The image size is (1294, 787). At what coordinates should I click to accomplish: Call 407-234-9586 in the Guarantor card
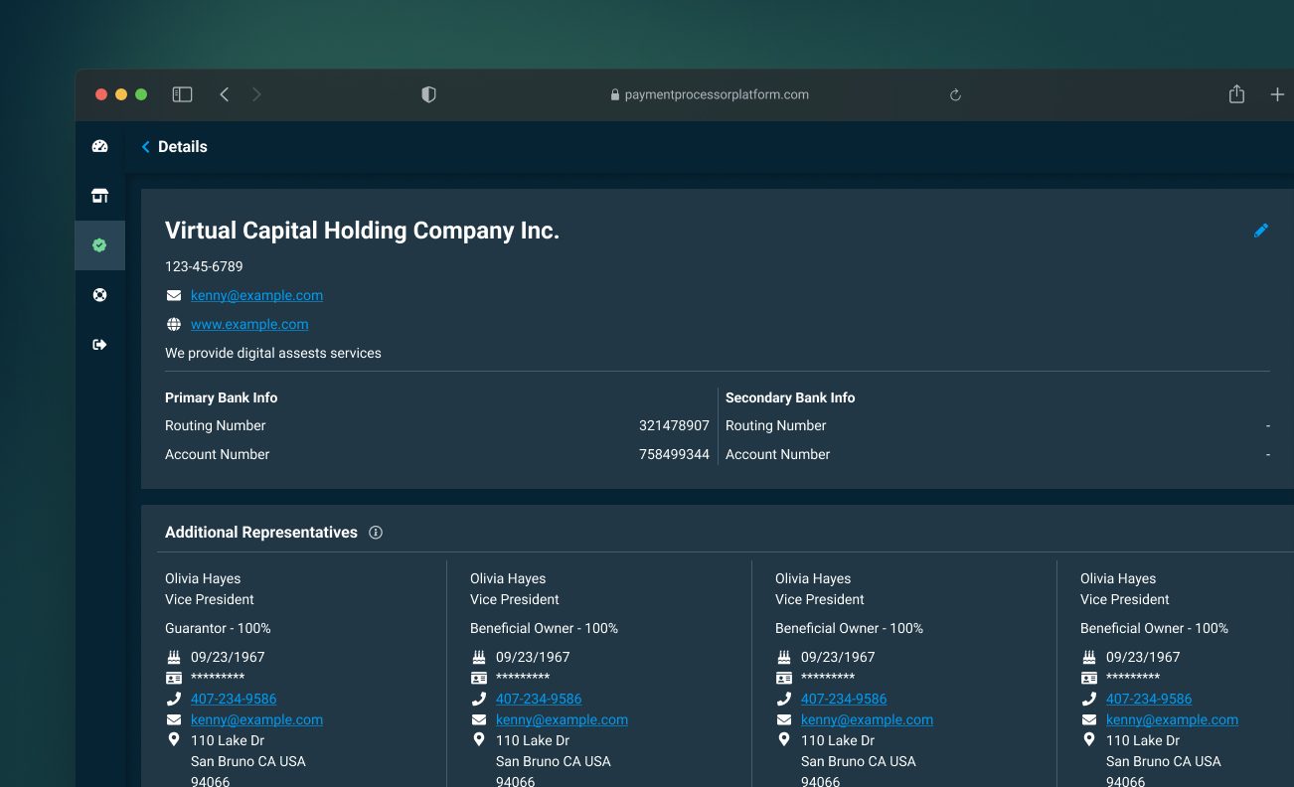click(234, 699)
